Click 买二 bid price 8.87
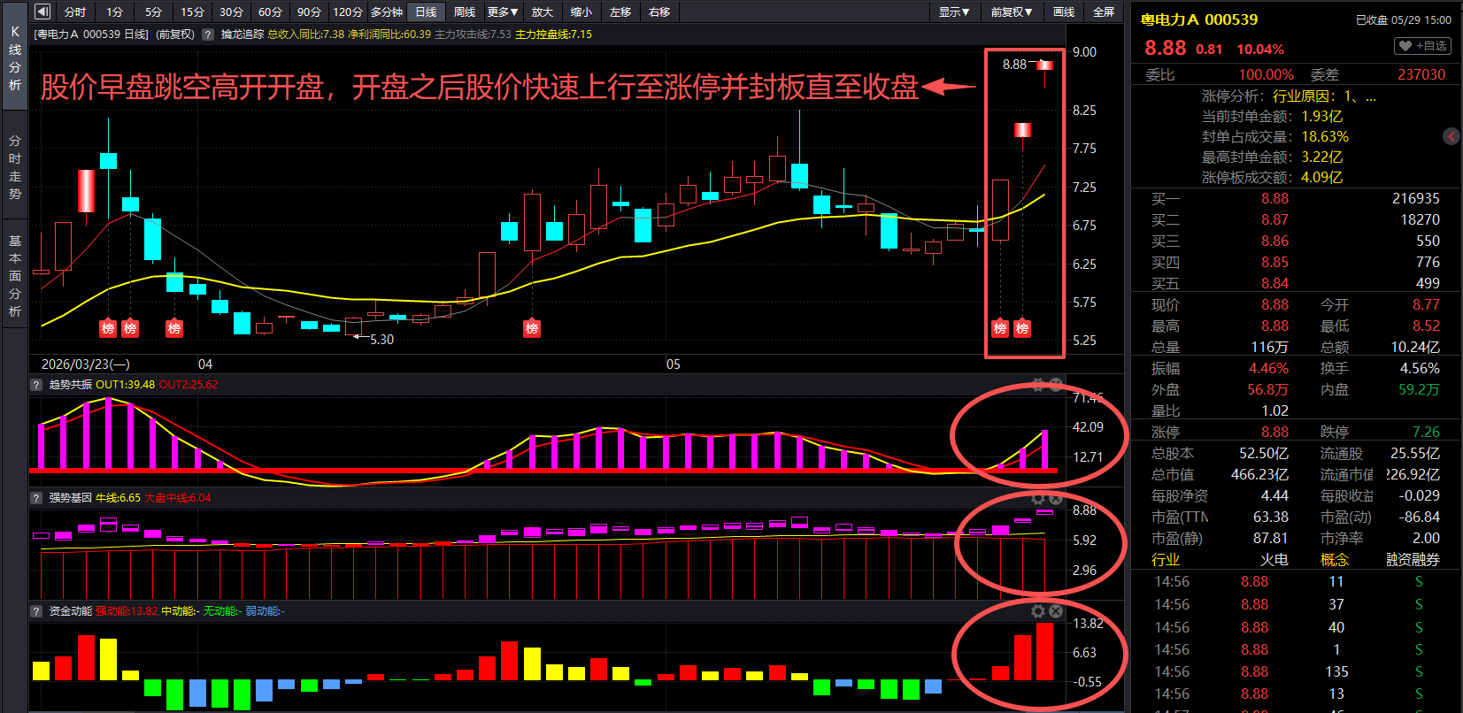1463x713 pixels. pyautogui.click(x=1274, y=219)
